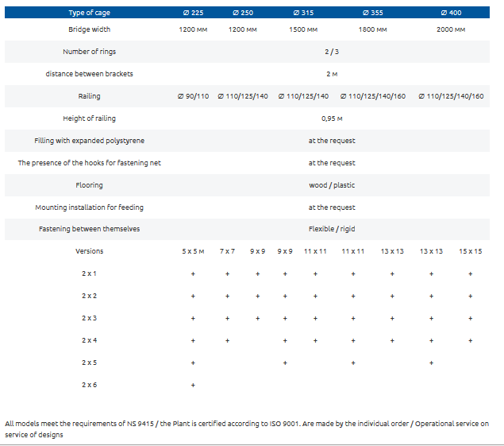Select the '2 / 3' rings value
This screenshot has height=446, width=504.
[x=332, y=52]
